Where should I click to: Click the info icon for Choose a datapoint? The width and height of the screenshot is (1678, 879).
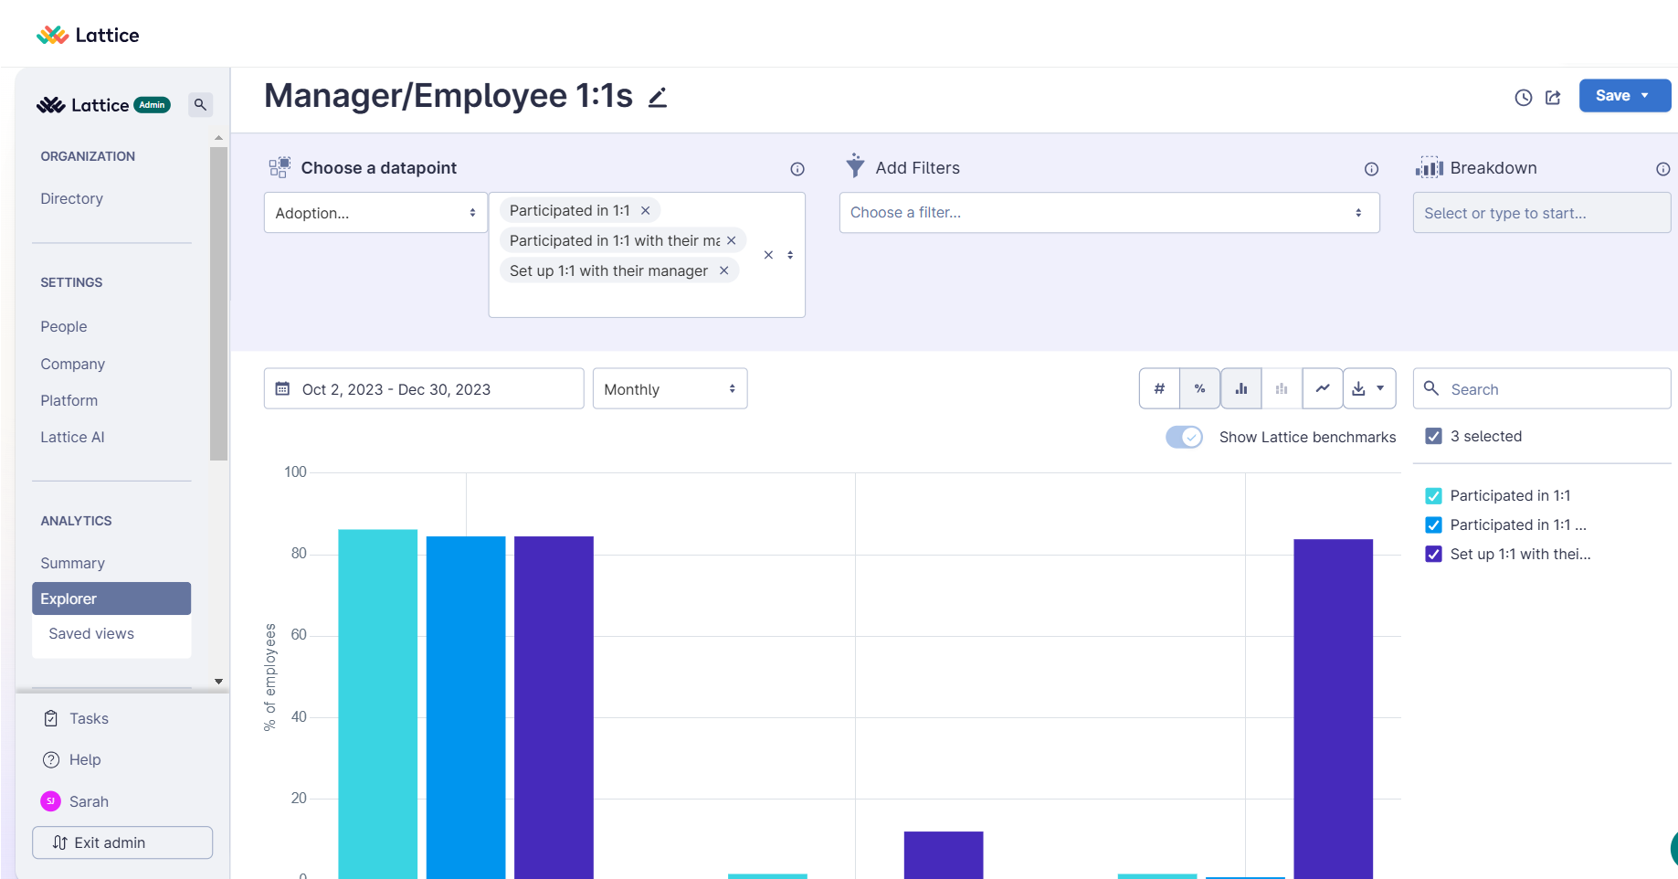tap(797, 169)
